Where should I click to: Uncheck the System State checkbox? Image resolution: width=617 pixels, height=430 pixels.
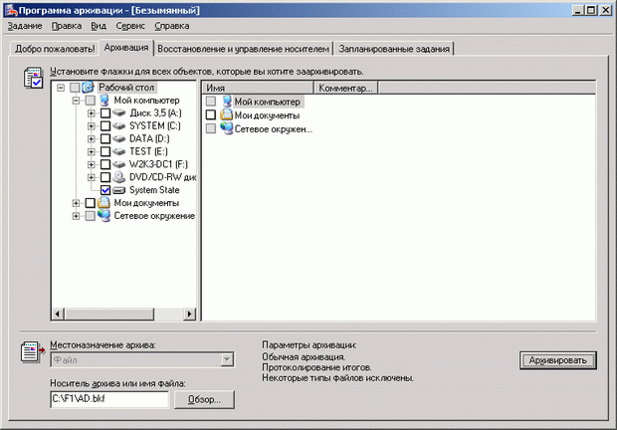105,189
